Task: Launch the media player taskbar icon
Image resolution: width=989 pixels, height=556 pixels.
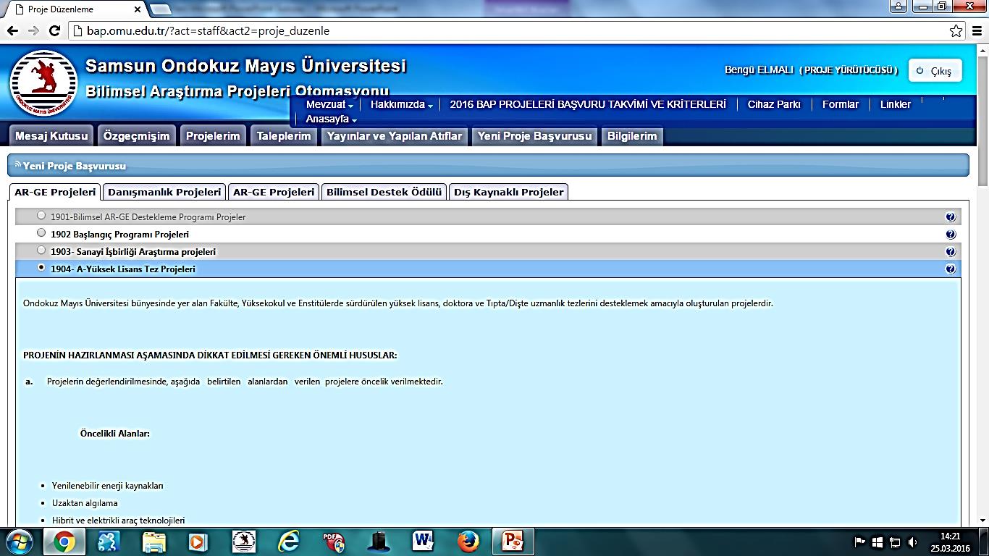Action: tap(198, 542)
